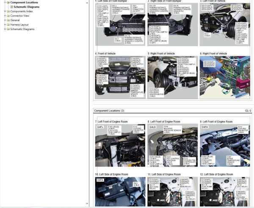
Task: Open the Left Front of Vehicle photo
Action: [x=225, y=25]
